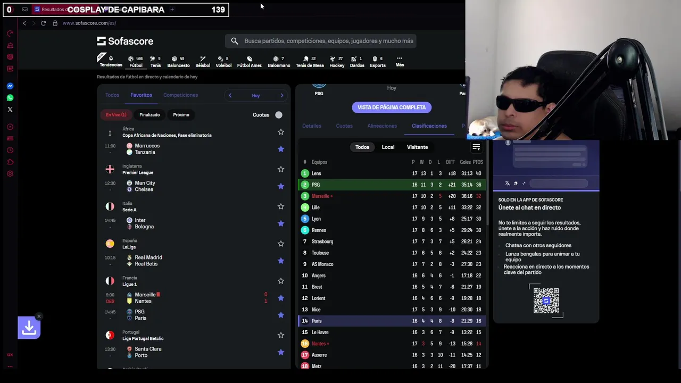Show Todos standings
This screenshot has height=383, width=681.
pos(362,147)
